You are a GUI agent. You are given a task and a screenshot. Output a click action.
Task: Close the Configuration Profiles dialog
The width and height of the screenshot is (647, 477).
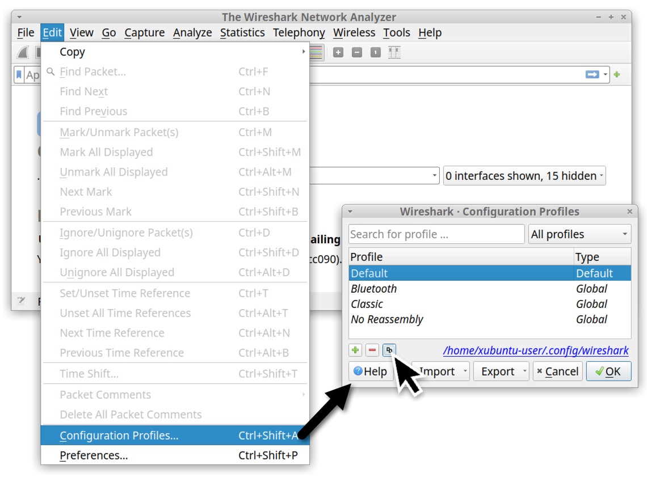click(x=629, y=212)
